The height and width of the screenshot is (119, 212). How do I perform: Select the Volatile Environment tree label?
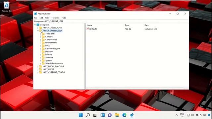(54, 63)
